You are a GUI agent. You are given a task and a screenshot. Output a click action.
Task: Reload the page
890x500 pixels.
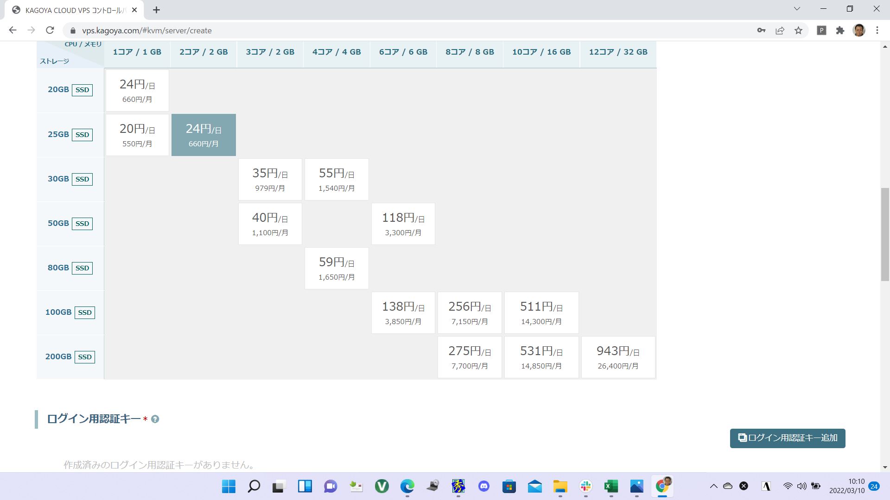(x=50, y=31)
